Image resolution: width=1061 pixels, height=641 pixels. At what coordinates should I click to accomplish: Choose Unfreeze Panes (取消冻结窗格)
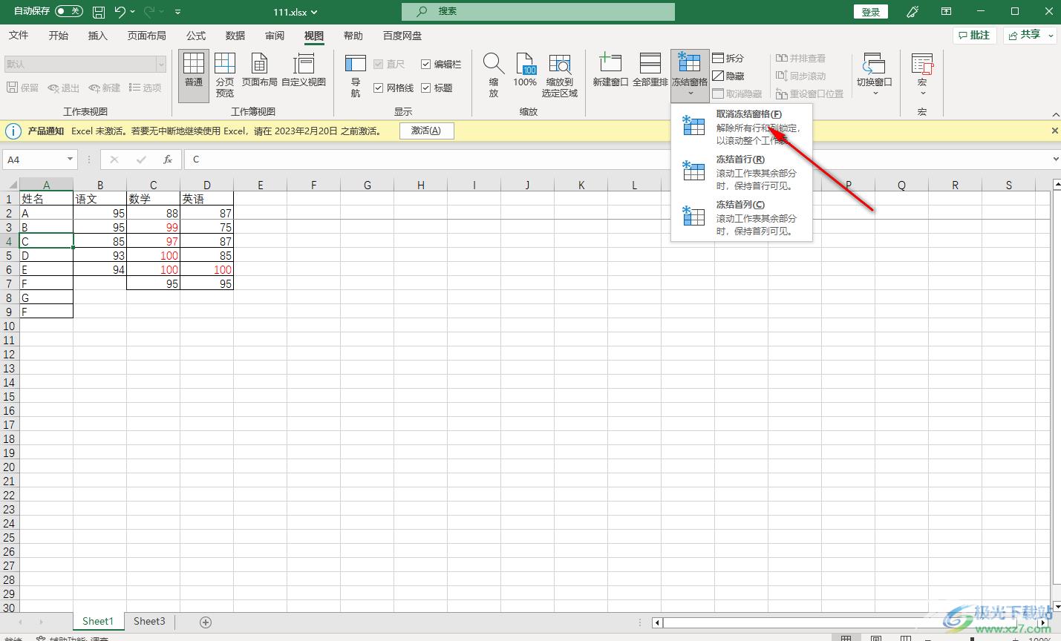tap(741, 126)
